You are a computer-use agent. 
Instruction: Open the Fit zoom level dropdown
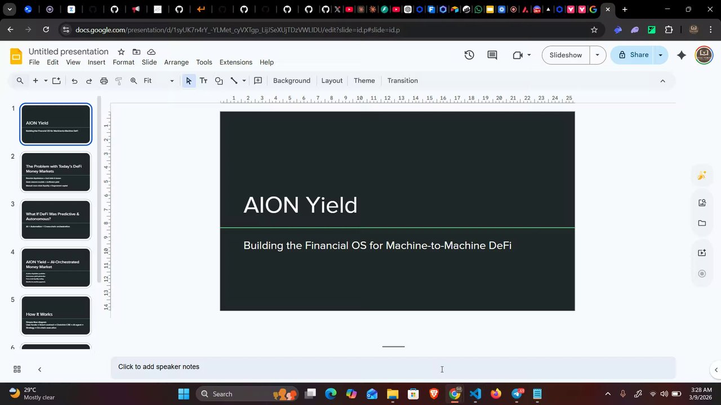coord(159,81)
